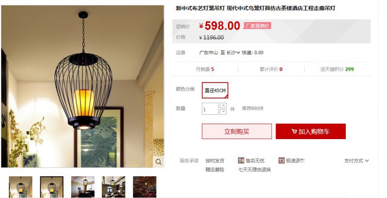Click the T4 售后无忧 service icon
The width and height of the screenshot is (387, 198).
point(241,161)
